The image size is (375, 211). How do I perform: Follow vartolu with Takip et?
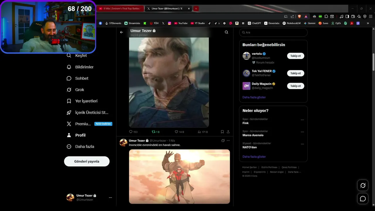pyautogui.click(x=296, y=56)
